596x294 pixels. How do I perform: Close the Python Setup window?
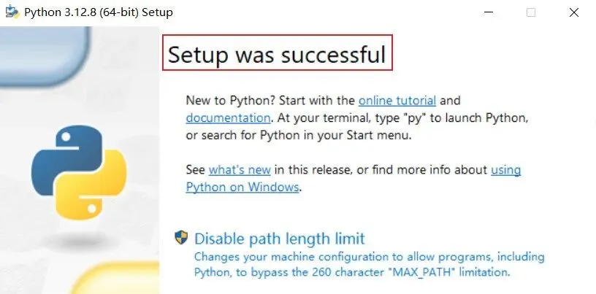tap(575, 12)
